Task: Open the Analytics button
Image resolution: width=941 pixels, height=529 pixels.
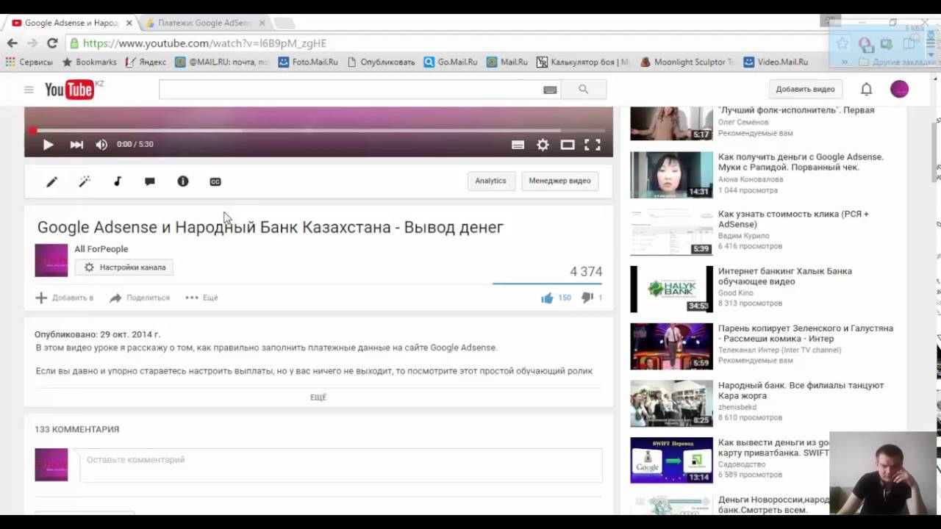Action: (490, 181)
